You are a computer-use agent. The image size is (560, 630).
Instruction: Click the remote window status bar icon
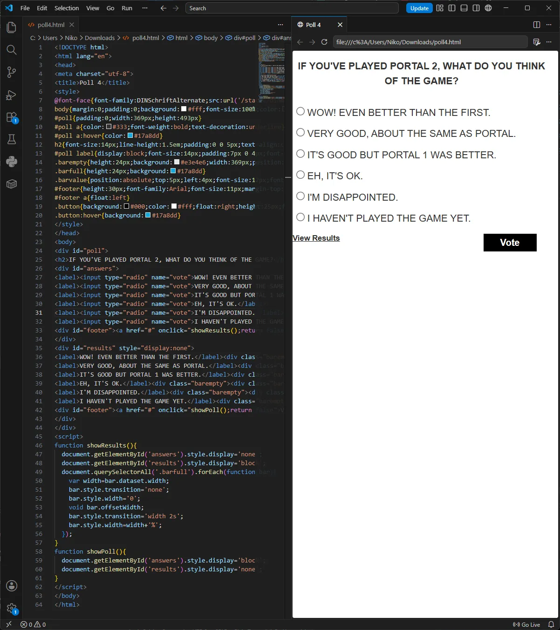(x=8, y=624)
